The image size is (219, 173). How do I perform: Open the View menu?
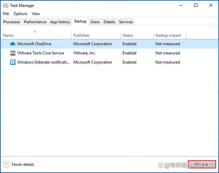point(36,14)
